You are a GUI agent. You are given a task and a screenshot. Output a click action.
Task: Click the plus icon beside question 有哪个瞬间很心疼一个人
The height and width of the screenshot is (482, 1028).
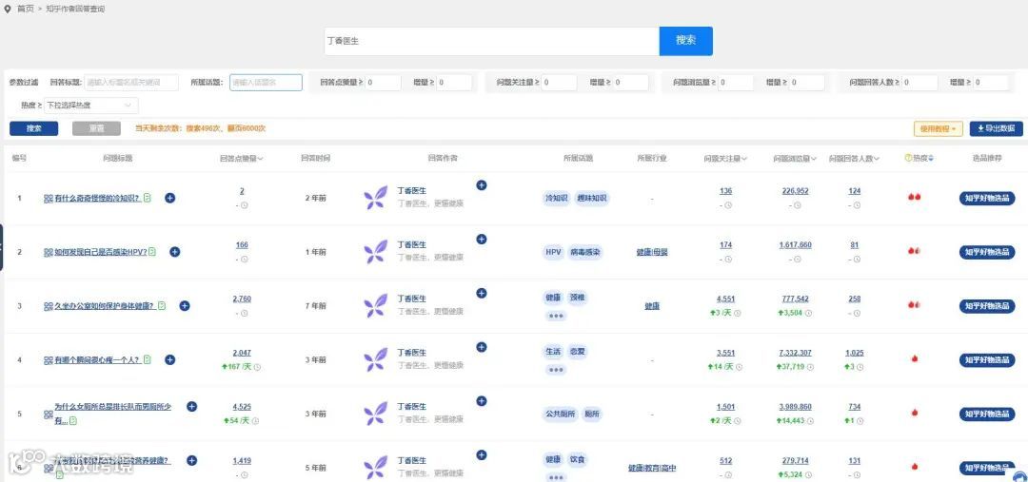pyautogui.click(x=169, y=359)
